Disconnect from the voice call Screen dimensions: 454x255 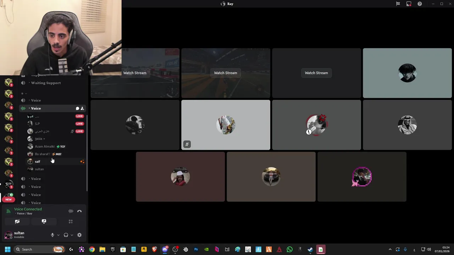(79, 211)
